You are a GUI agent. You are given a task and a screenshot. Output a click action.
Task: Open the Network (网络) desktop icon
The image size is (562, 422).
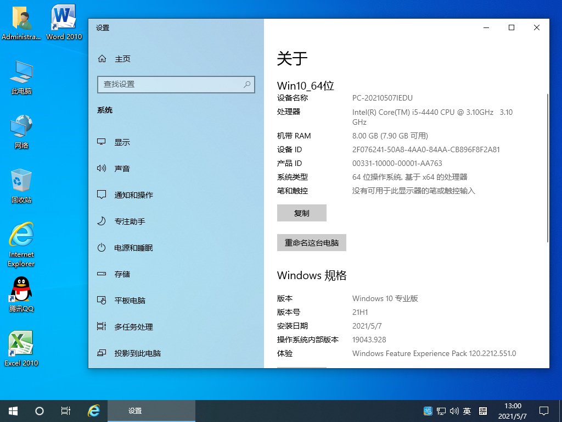(x=21, y=132)
